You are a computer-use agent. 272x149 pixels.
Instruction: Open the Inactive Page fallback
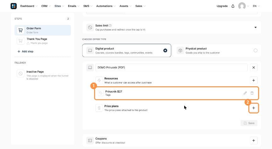coord(43,75)
